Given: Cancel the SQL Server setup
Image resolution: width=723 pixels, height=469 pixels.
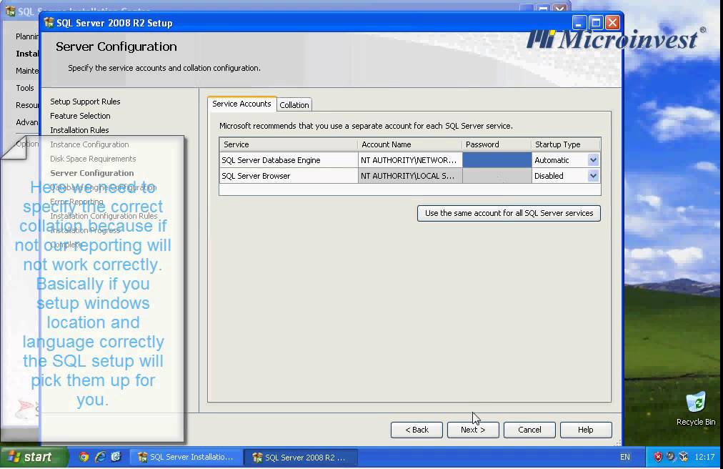Looking at the screenshot, I should [x=529, y=430].
